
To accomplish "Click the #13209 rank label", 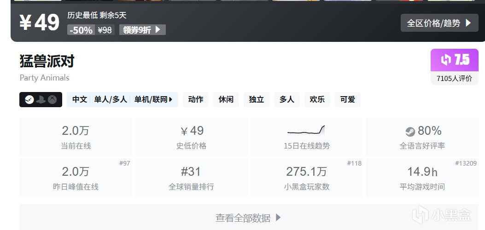I will click(x=466, y=163).
